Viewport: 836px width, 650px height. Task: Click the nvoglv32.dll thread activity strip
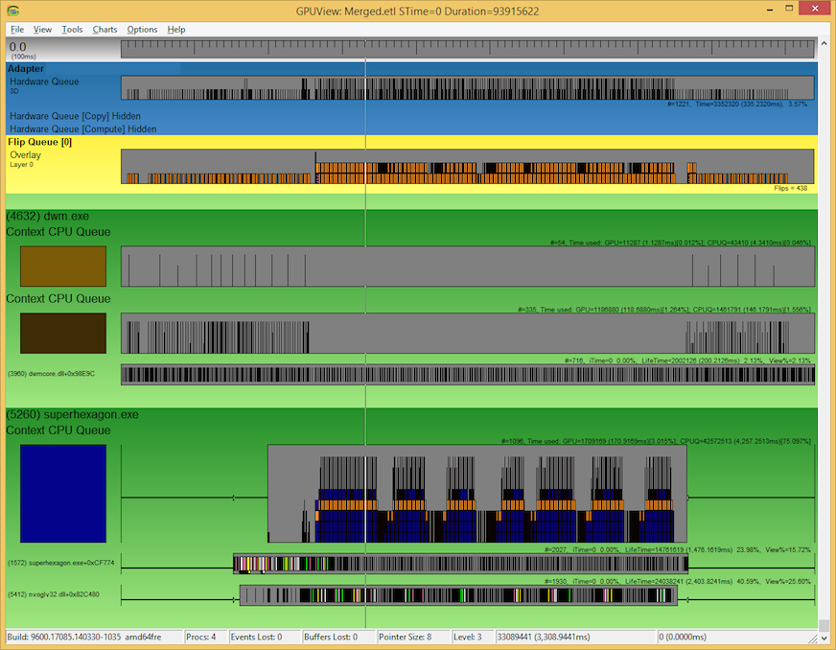click(x=458, y=595)
